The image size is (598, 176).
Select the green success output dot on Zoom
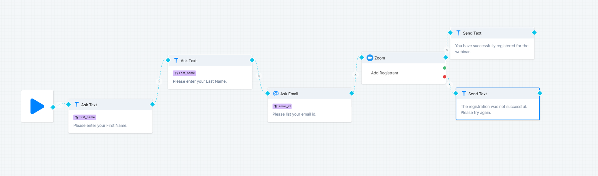(444, 68)
